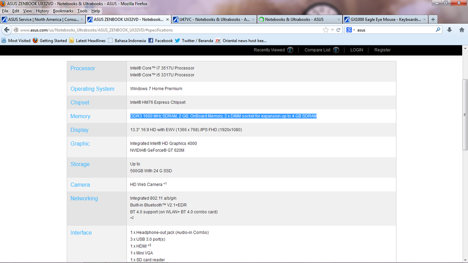Go to the Firefox Home icon
Image resolution: width=468 pixels, height=263 pixels.
pos(462,30)
